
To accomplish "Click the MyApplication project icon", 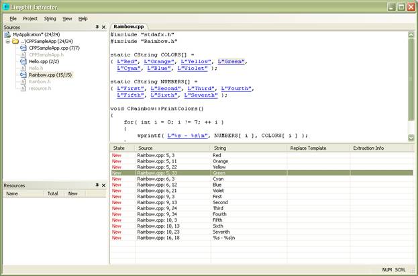I will (x=7, y=34).
